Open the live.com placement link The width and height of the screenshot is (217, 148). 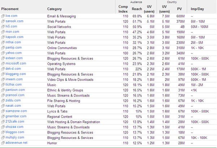[11, 16]
